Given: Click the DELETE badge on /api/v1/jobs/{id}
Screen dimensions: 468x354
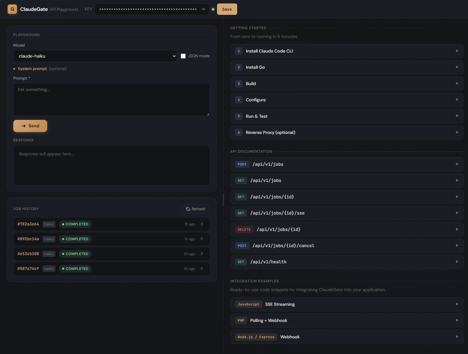Looking at the screenshot, I should click(244, 229).
